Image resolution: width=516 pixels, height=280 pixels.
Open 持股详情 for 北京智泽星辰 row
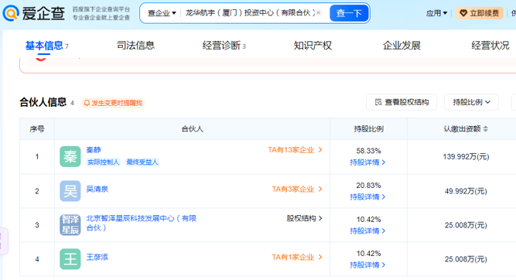click(367, 231)
